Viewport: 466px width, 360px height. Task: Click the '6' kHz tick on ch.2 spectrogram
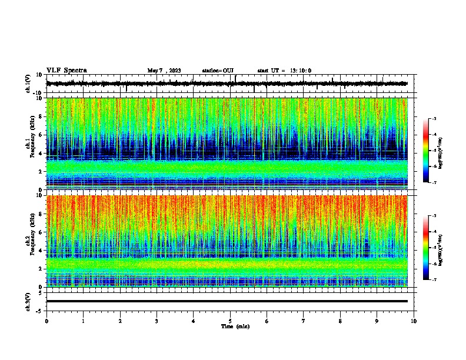coord(41,232)
